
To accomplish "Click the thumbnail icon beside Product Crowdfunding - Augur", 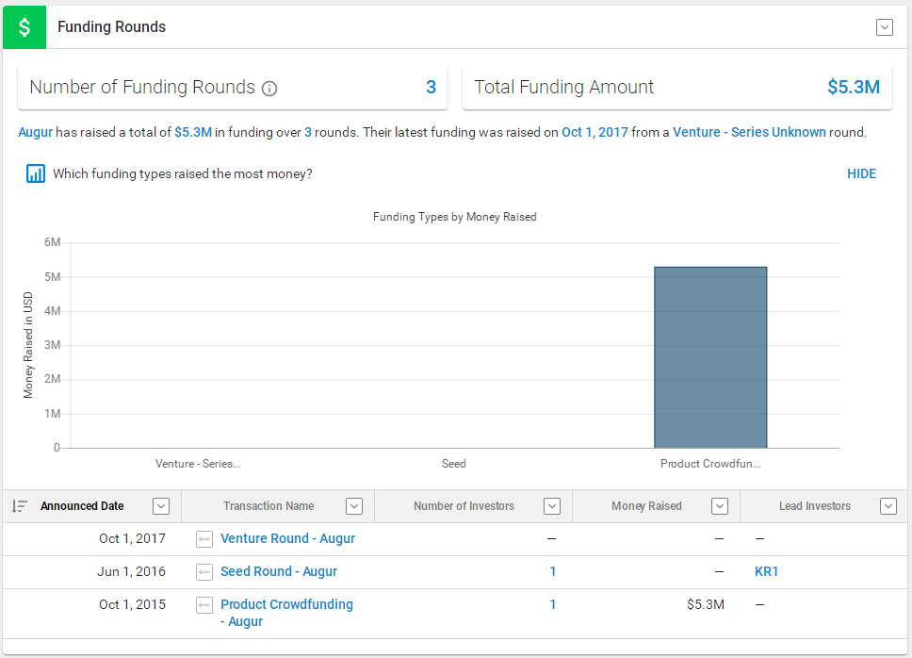I will click(204, 605).
